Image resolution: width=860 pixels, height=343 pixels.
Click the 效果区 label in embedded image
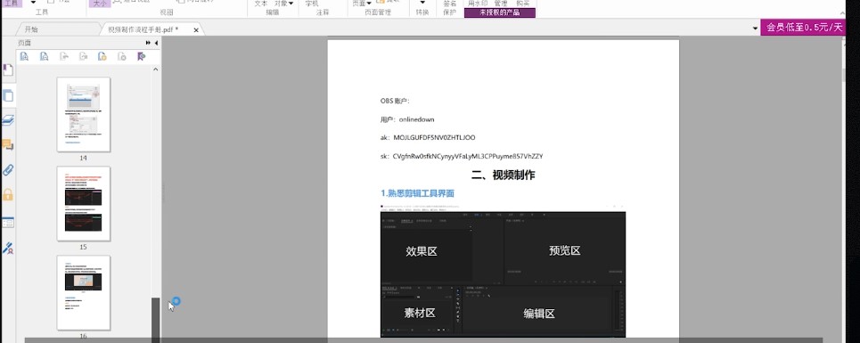coord(422,251)
